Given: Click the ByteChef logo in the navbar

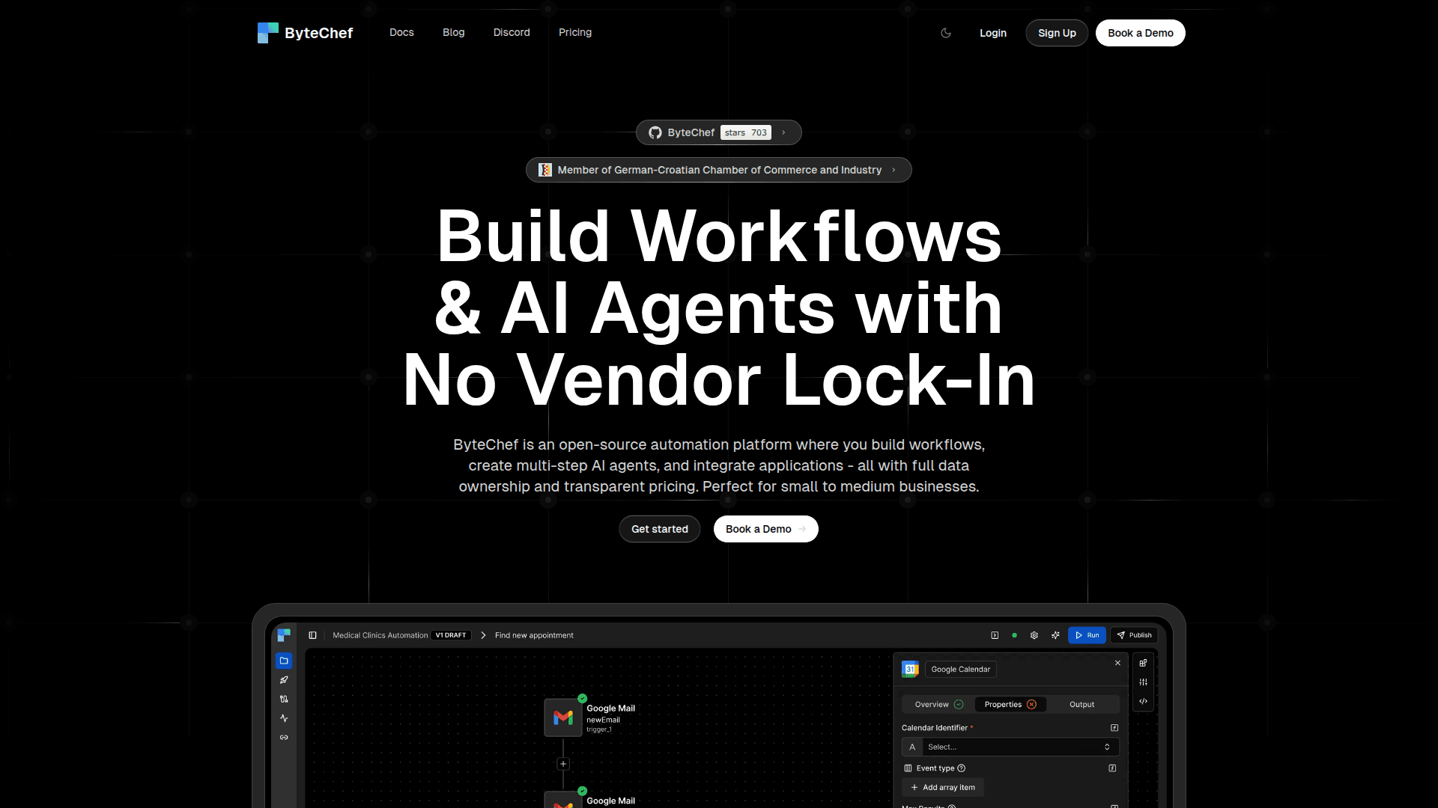Looking at the screenshot, I should pos(305,33).
